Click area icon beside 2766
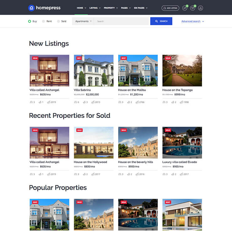 point(137,102)
